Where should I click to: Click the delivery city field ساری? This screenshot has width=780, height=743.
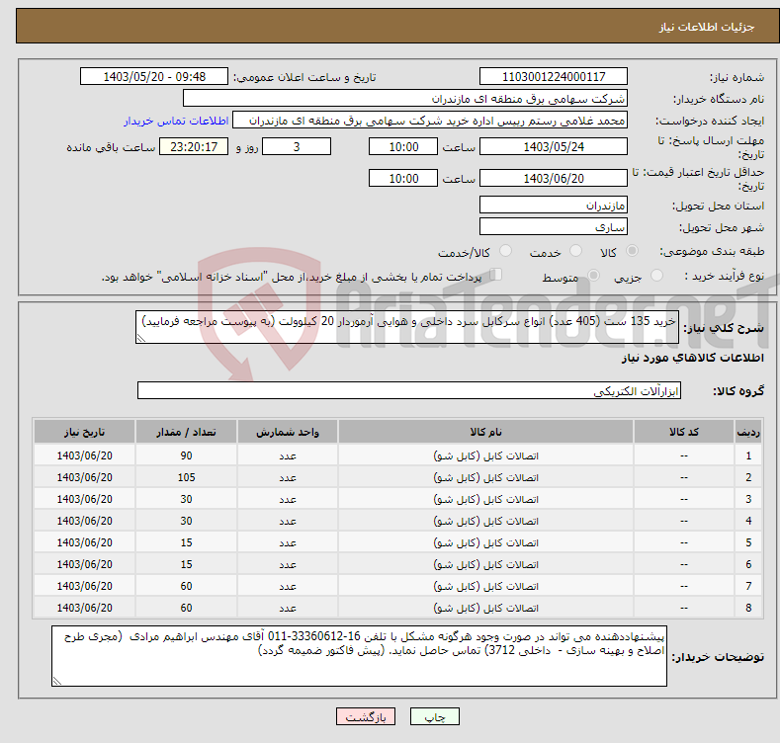554,227
